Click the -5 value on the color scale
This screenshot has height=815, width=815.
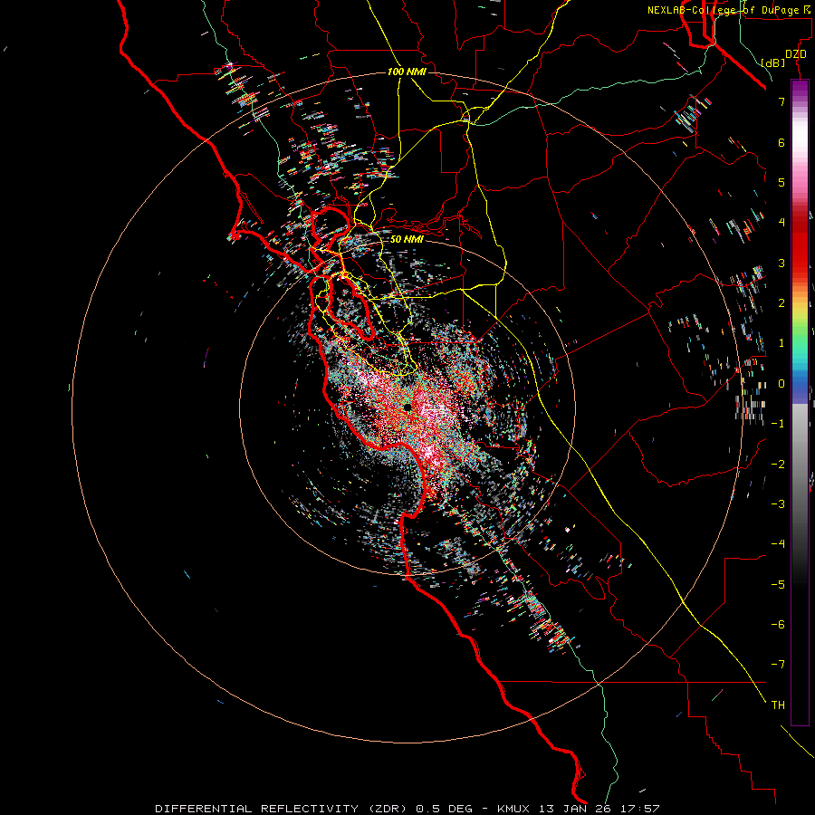pyautogui.click(x=778, y=585)
